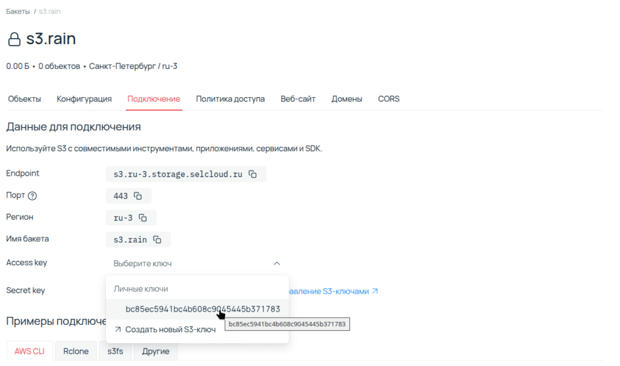This screenshot has height=366, width=620.
Task: Open the S3-ключами management link
Action: [x=334, y=292]
